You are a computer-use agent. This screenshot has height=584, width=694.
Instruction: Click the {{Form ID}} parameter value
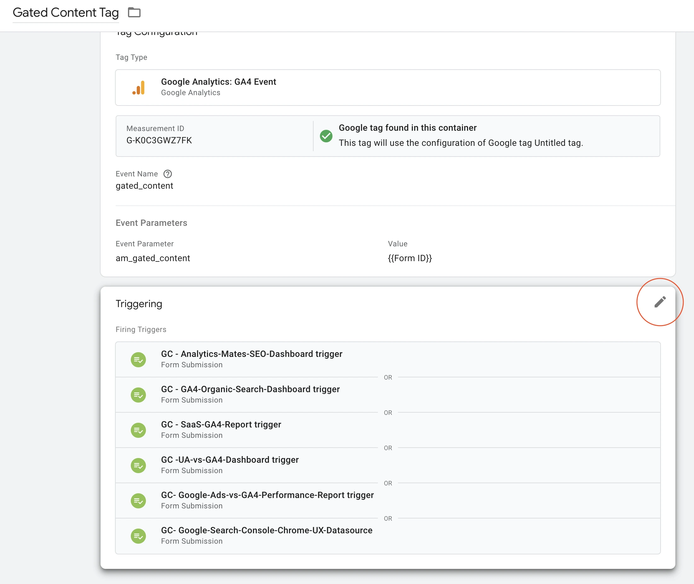(410, 258)
